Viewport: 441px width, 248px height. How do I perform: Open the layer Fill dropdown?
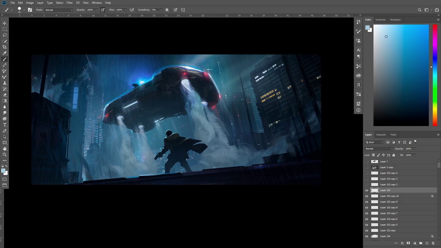click(415, 155)
